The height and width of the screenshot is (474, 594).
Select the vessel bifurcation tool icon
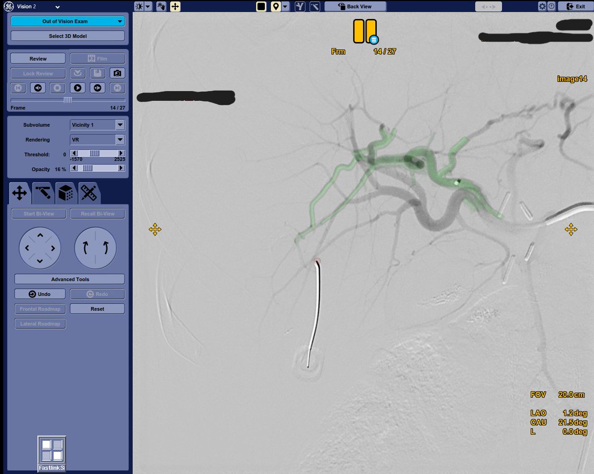pyautogui.click(x=299, y=6)
